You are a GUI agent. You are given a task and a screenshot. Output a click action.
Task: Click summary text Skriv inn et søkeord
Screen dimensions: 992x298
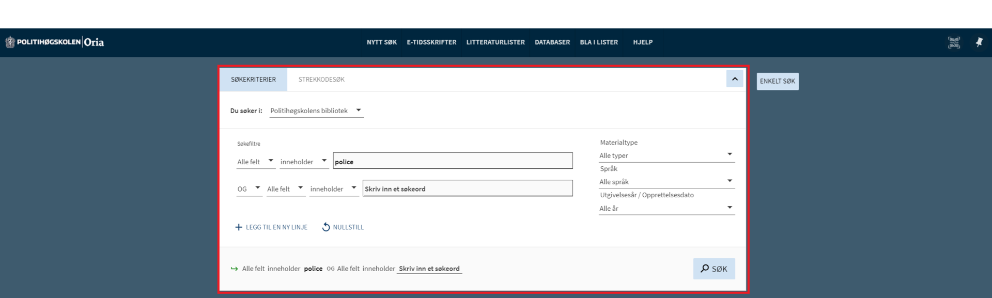[429, 269]
